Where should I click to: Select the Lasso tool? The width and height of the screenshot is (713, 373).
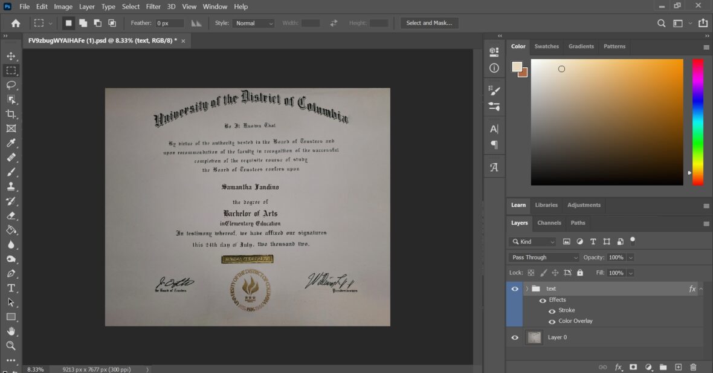tap(11, 85)
